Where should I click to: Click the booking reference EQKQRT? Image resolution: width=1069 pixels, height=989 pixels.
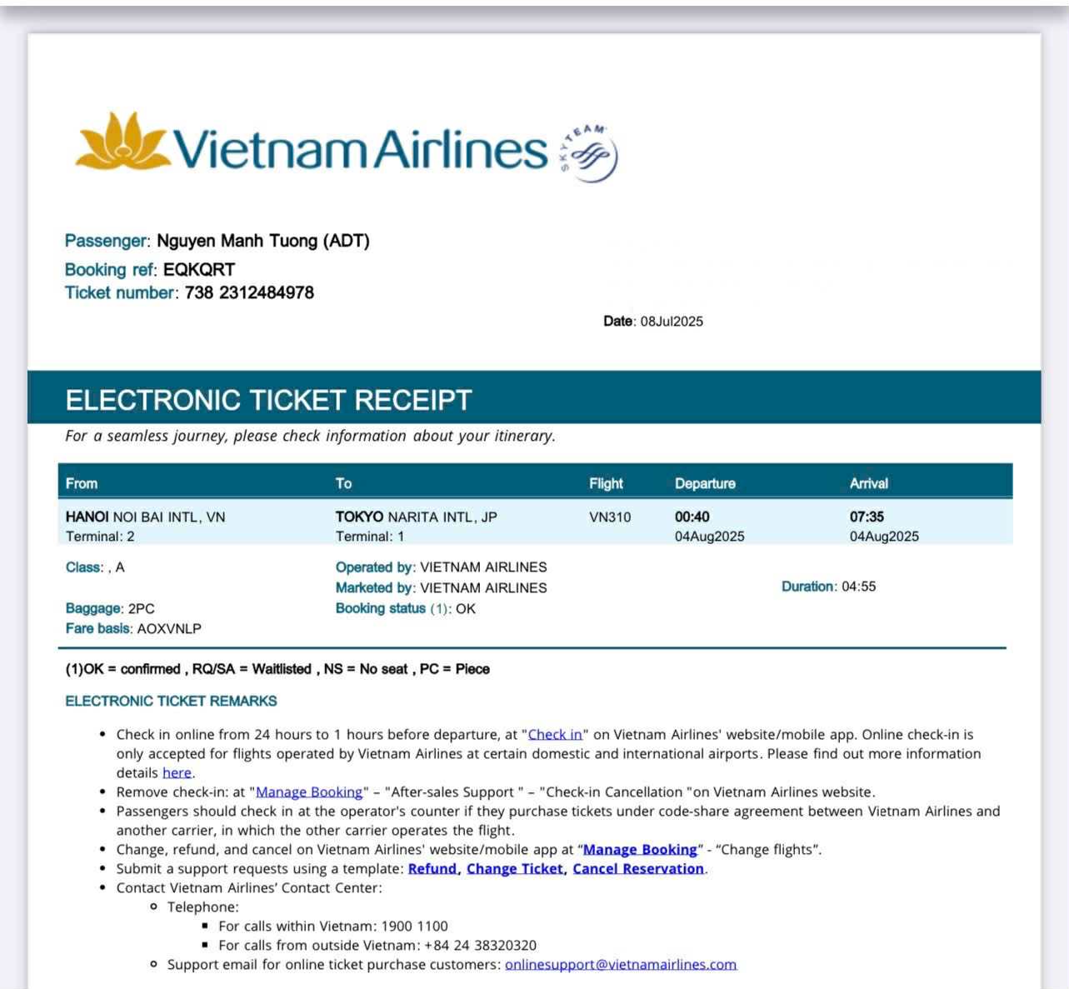coord(199,270)
